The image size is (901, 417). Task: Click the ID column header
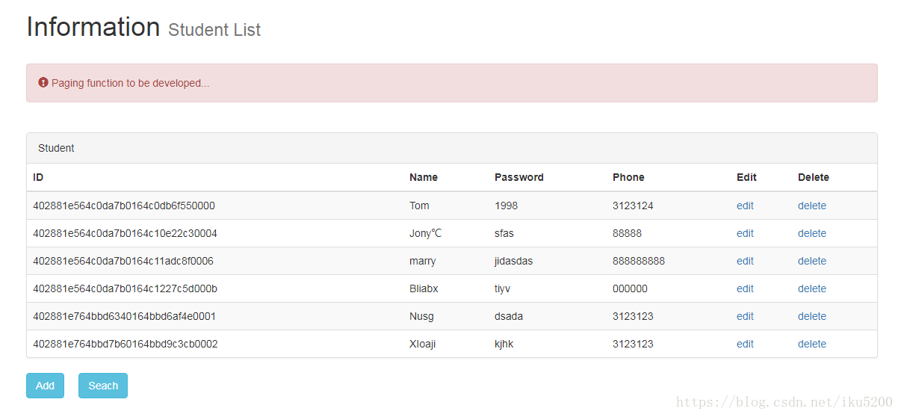coord(38,177)
